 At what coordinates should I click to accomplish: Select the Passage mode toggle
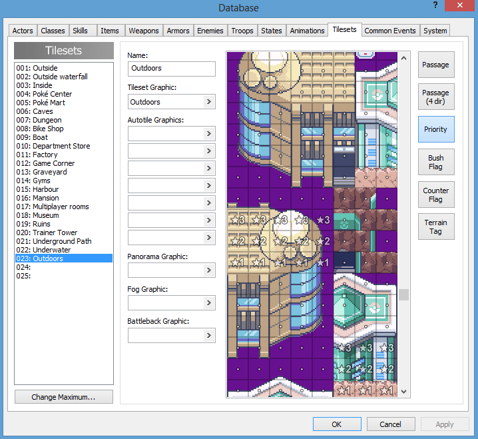click(436, 65)
